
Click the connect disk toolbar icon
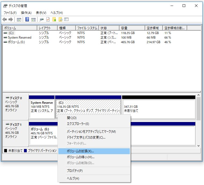point(42,20)
